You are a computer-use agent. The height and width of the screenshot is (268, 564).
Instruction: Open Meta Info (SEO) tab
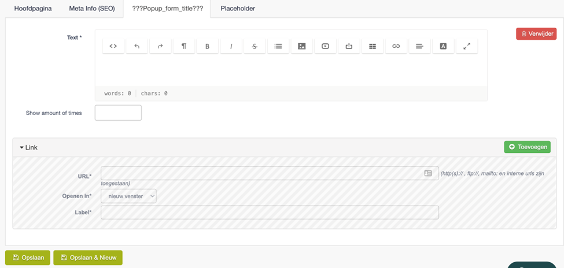pos(92,9)
